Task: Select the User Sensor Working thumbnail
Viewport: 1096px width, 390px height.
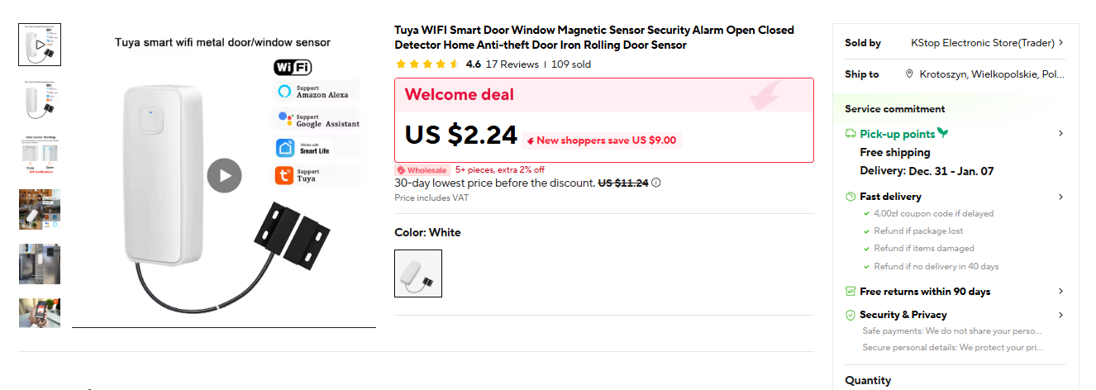Action: click(x=40, y=155)
